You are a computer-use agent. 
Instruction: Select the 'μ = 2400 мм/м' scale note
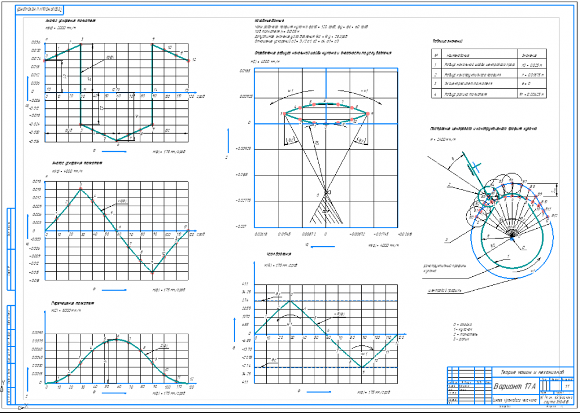(x=442, y=140)
